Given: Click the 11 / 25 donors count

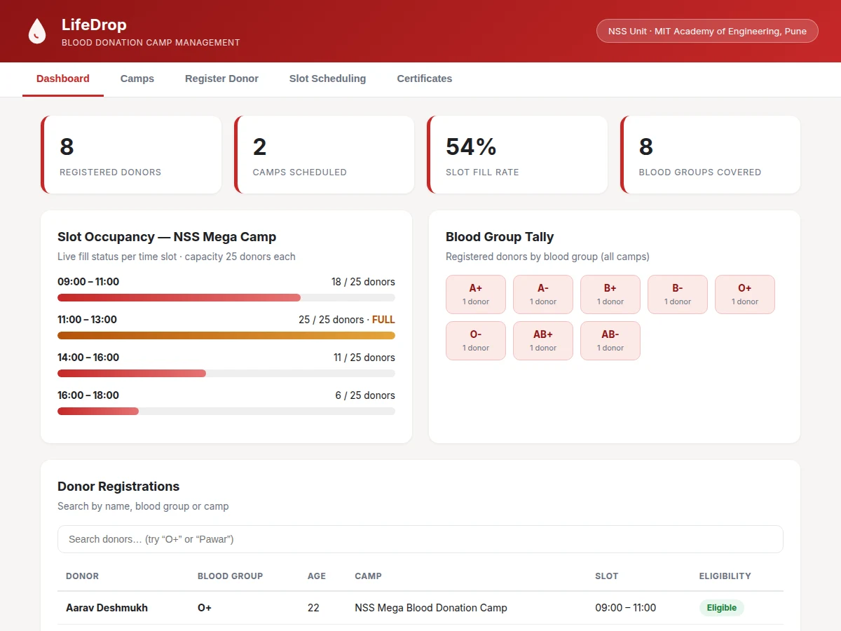Looking at the screenshot, I should [364, 358].
